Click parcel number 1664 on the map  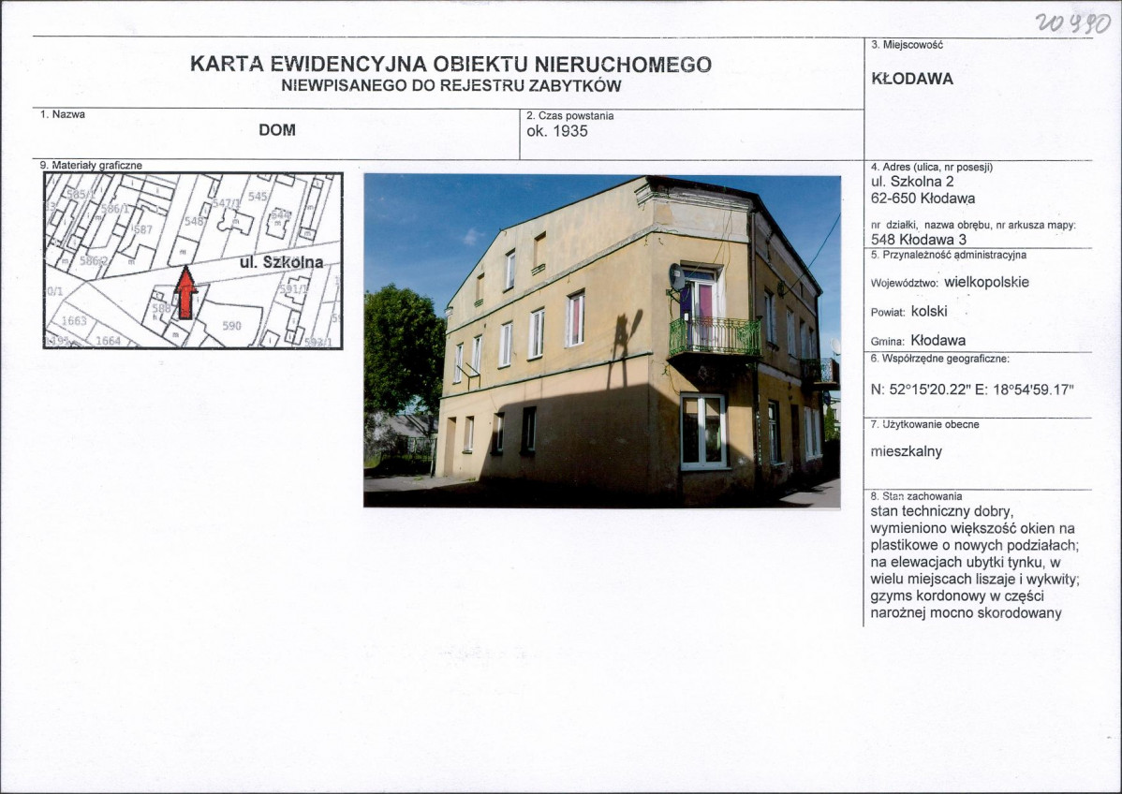click(108, 341)
